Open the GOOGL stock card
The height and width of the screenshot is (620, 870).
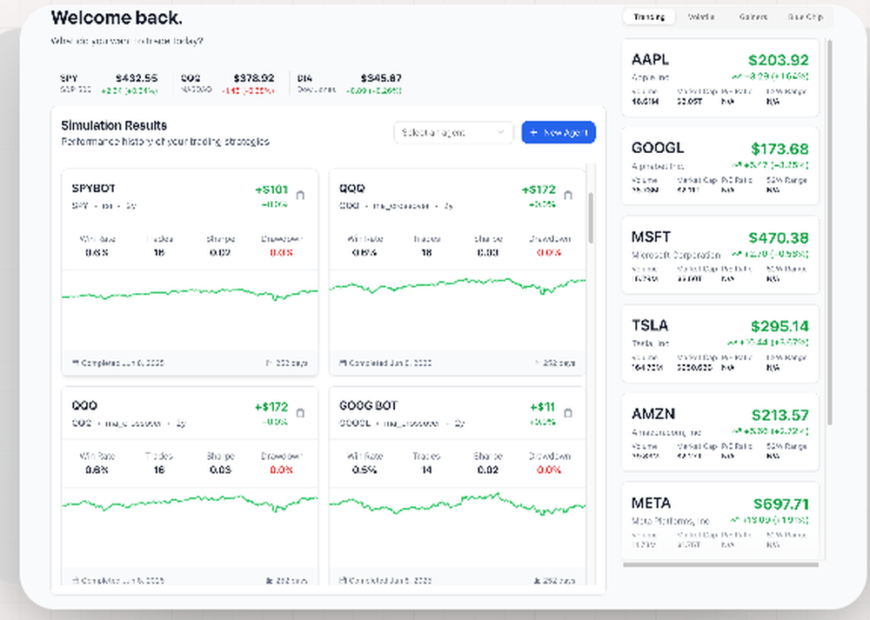tap(720, 166)
